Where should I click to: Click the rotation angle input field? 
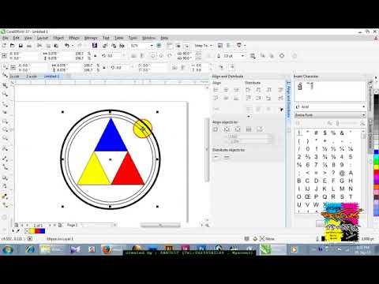114,56
